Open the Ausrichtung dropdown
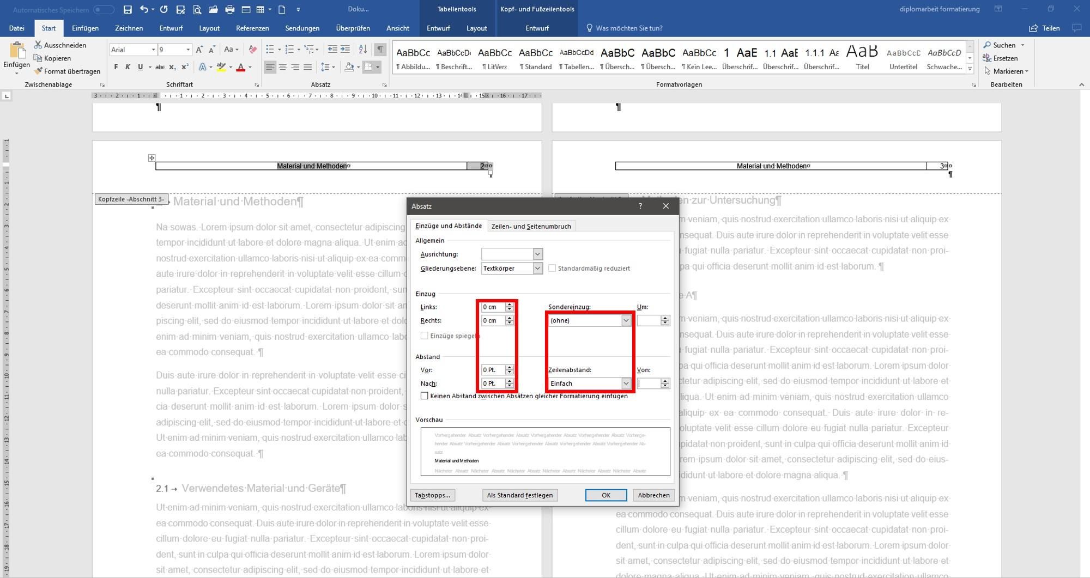1090x578 pixels. (537, 254)
